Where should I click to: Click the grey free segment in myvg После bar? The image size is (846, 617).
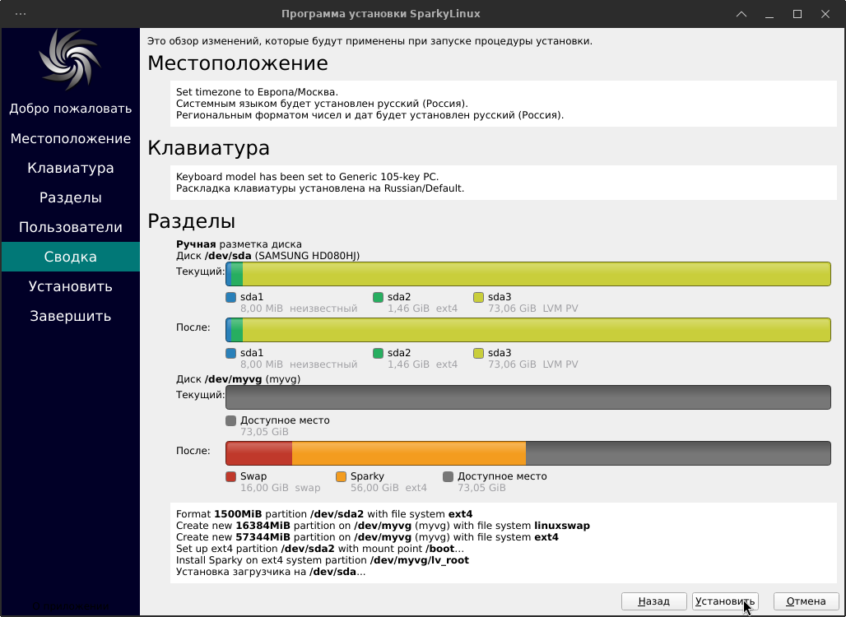pos(678,453)
